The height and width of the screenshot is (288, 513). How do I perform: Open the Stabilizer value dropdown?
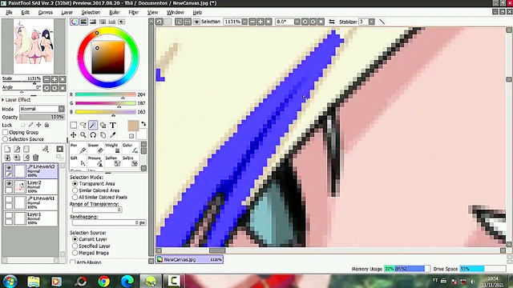click(x=371, y=22)
